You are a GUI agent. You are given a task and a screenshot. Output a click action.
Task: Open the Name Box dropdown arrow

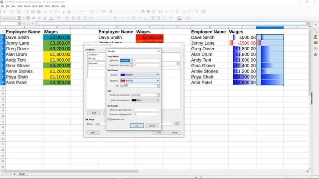click(x=19, y=23)
